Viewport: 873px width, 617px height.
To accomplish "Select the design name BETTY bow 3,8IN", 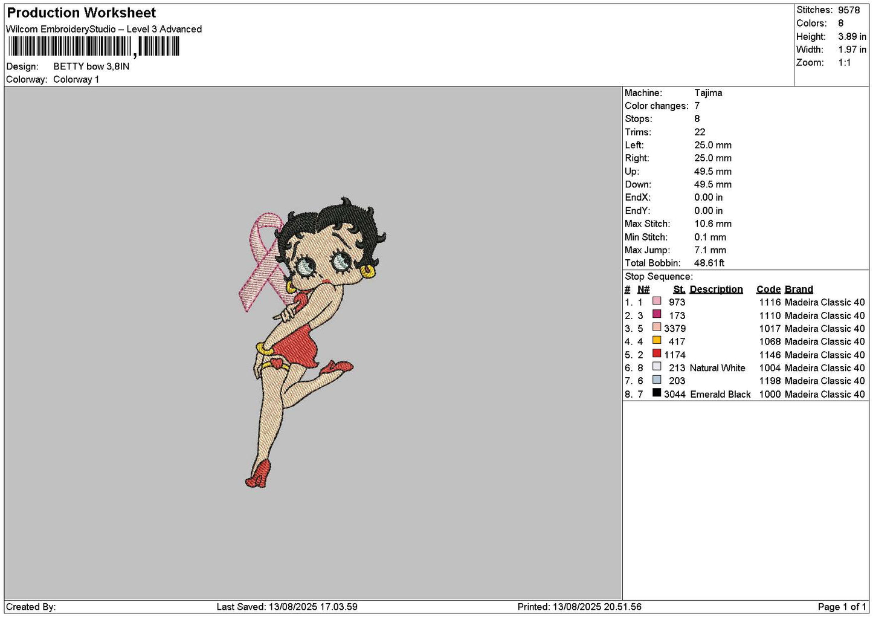I will click(91, 66).
